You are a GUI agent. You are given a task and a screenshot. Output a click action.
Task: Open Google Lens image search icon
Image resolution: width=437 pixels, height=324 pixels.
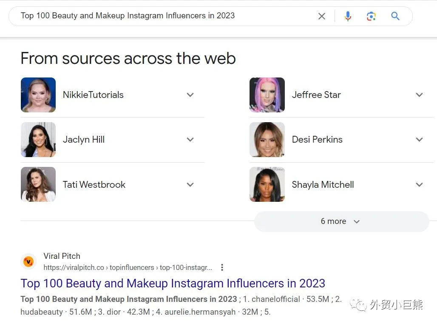(371, 16)
